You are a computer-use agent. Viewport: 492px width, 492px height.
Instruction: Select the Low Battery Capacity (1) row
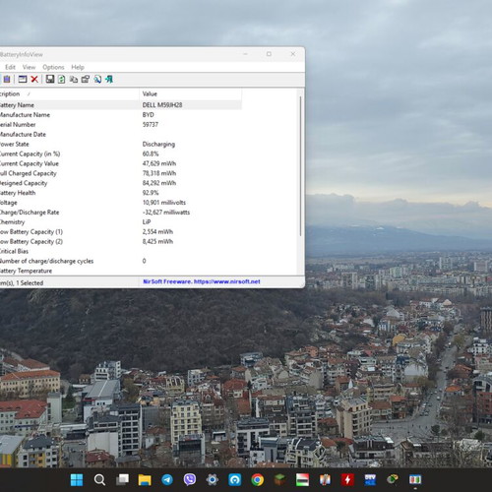(121, 232)
